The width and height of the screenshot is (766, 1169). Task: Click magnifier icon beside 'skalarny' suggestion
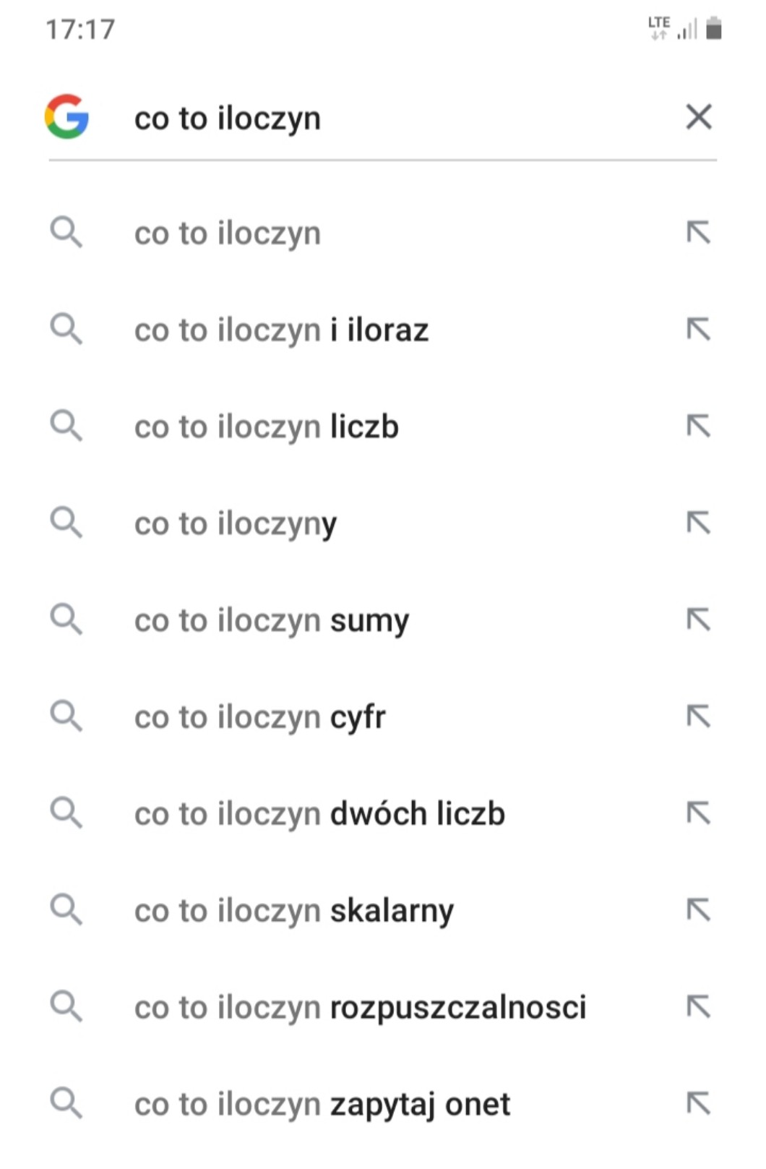coord(66,909)
